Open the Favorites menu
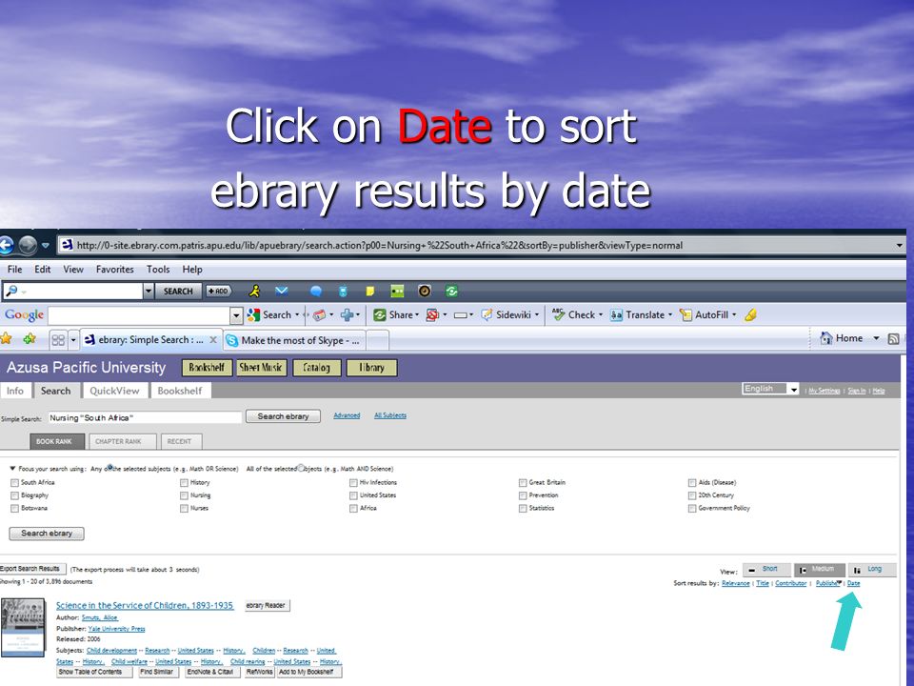Screen dimensions: 914x686 [115, 269]
